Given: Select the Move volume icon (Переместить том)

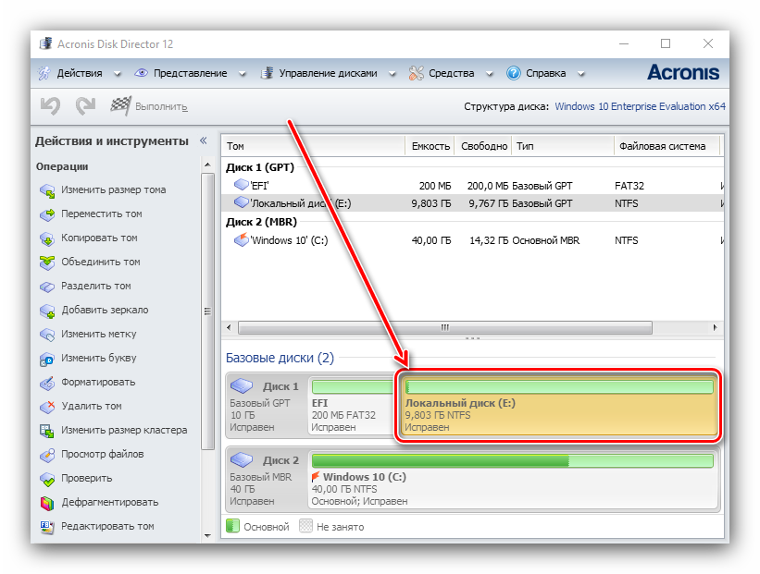Looking at the screenshot, I should [x=47, y=214].
